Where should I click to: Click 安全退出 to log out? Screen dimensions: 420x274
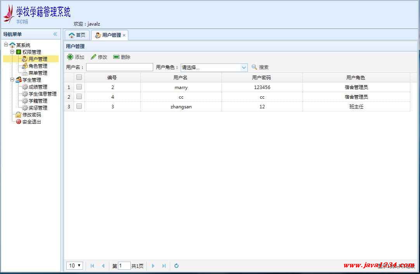31,122
